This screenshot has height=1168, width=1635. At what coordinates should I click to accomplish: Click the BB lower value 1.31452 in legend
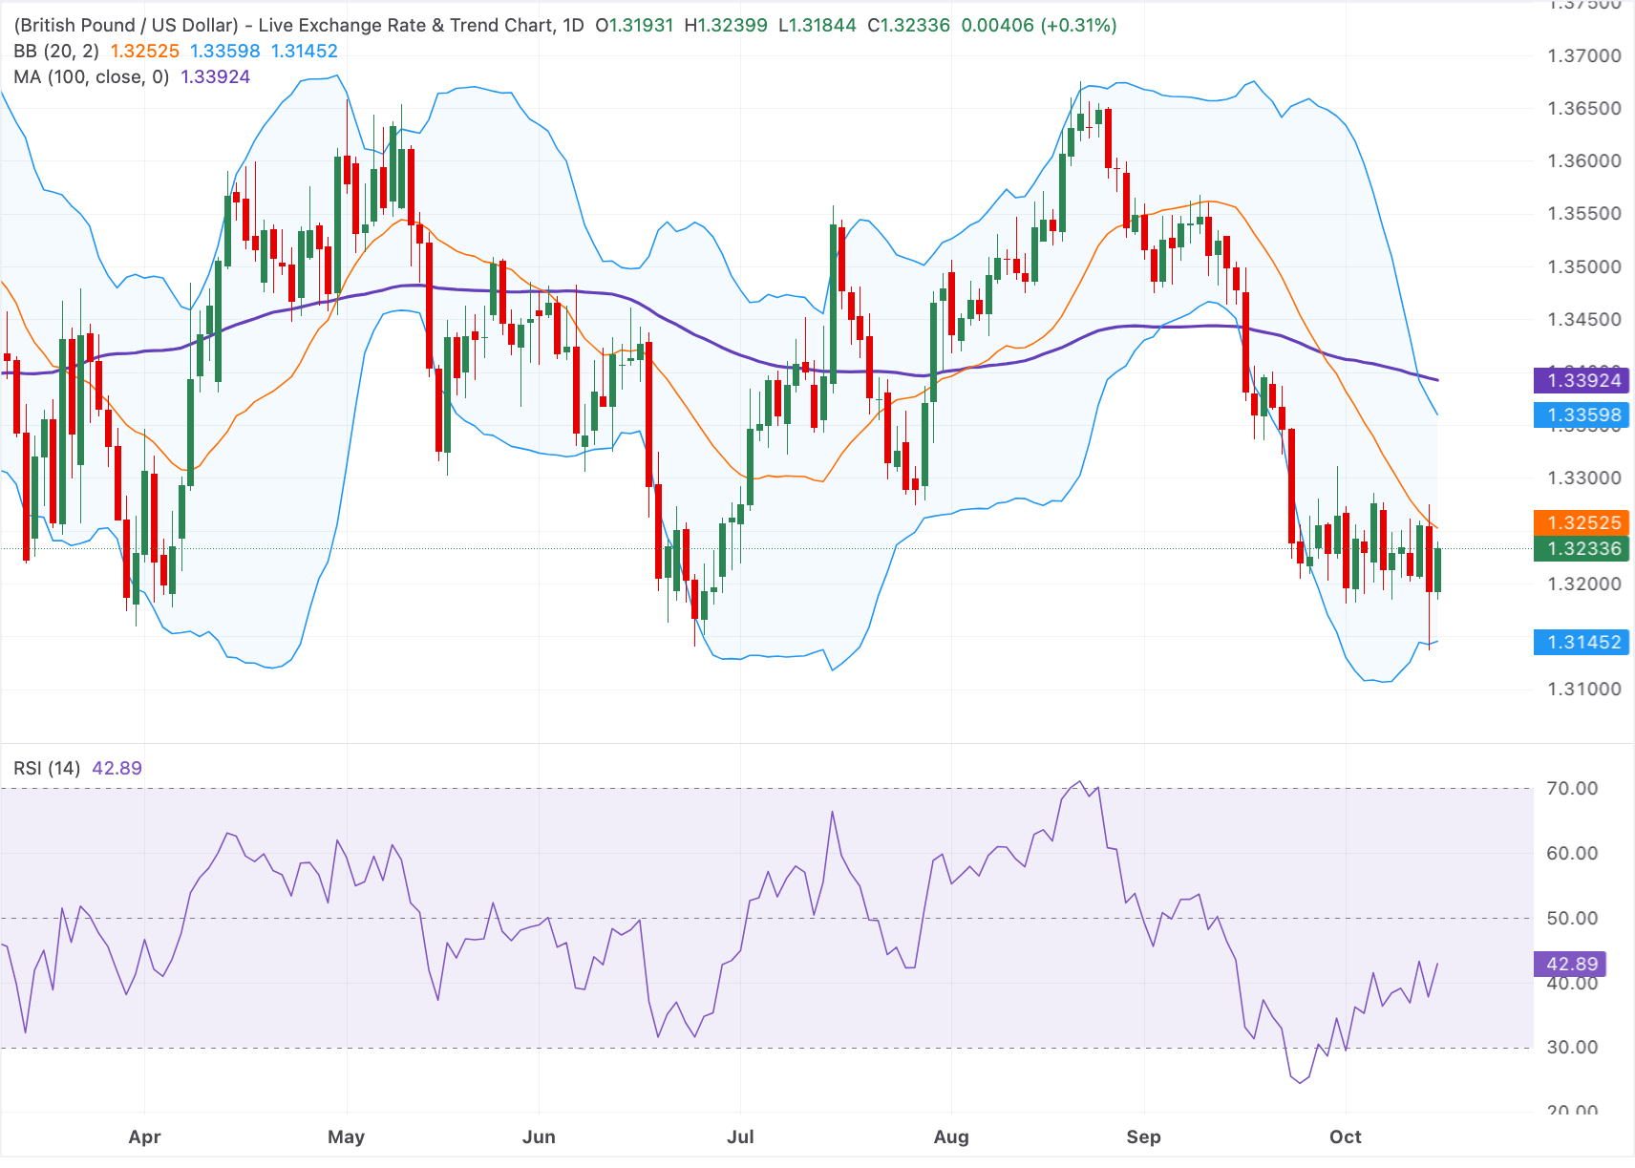305,51
